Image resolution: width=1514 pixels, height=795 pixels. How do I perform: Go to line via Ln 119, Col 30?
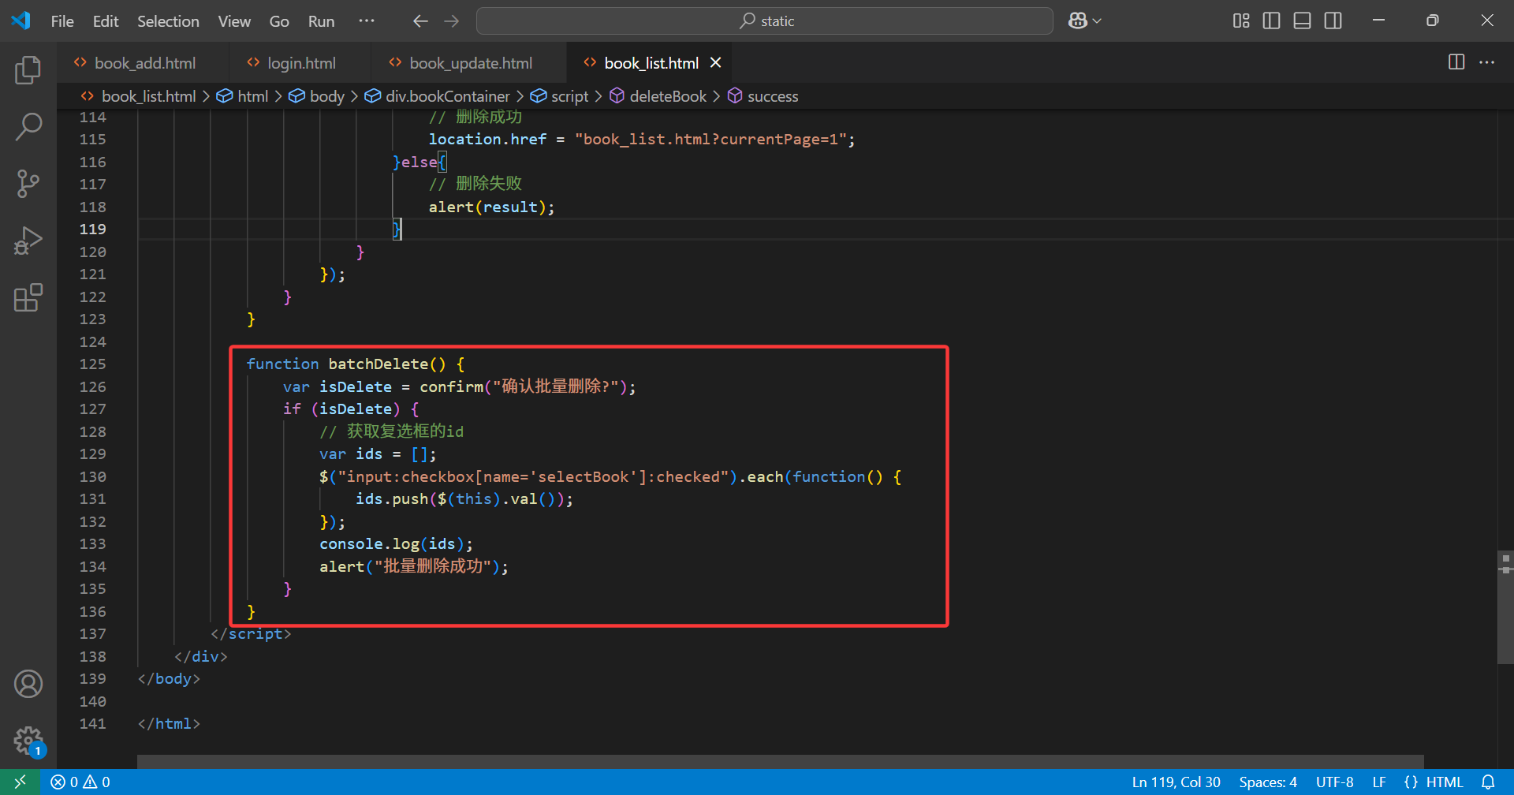click(1176, 782)
